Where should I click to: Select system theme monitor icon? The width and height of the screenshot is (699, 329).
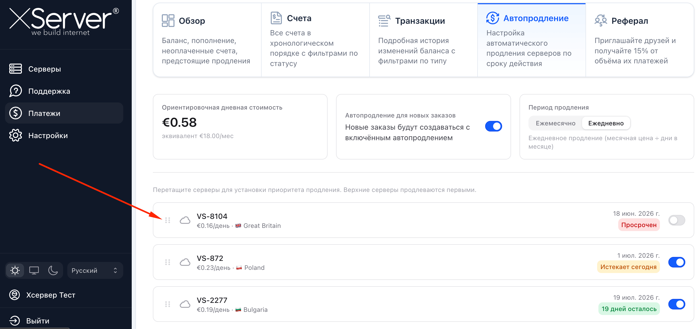click(x=34, y=270)
